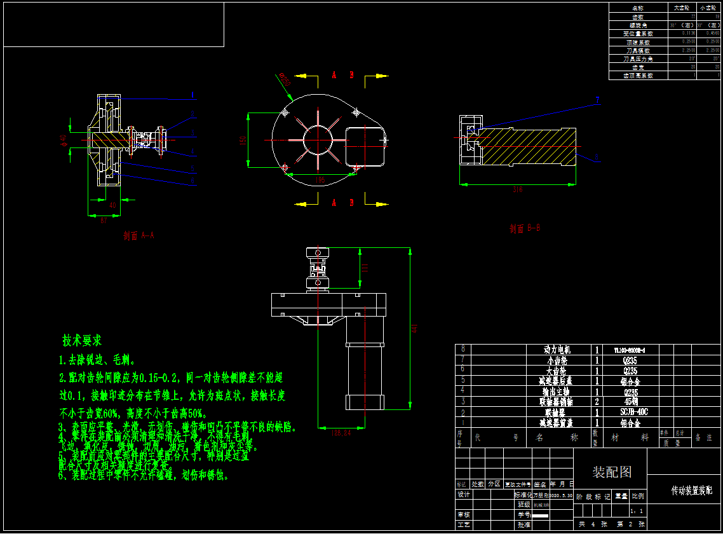Click requirement line '1.去除锐边、毛刺。'

coord(97,360)
